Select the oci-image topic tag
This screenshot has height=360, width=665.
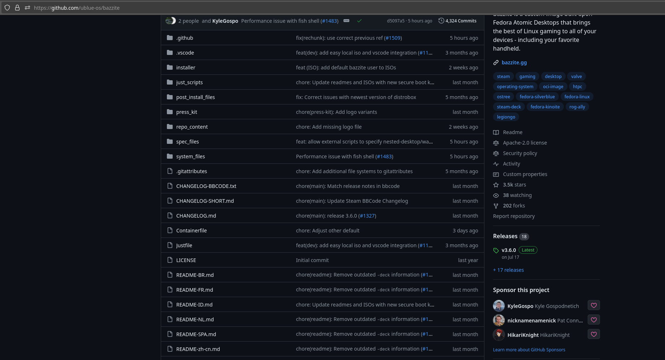click(553, 86)
